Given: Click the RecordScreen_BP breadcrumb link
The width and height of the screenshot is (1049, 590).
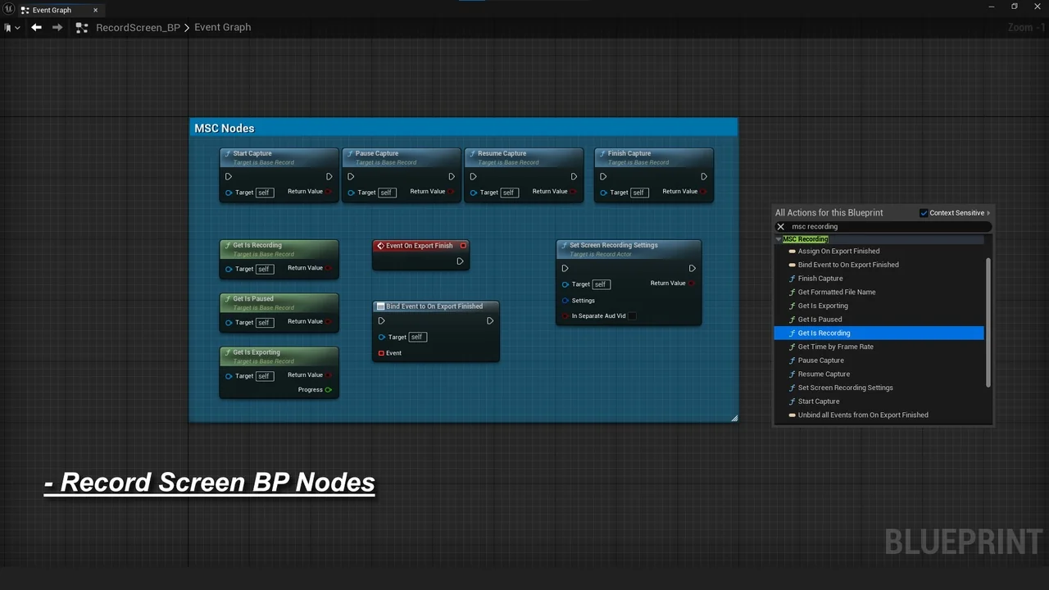Looking at the screenshot, I should (x=138, y=27).
